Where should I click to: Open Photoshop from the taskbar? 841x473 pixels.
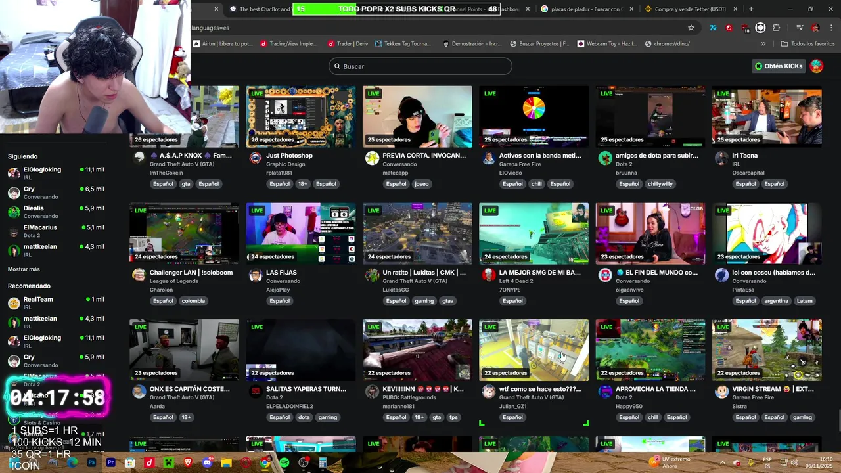point(91,463)
